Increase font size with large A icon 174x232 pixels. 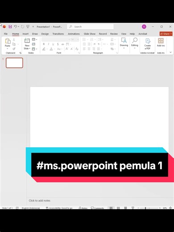(x=67, y=49)
